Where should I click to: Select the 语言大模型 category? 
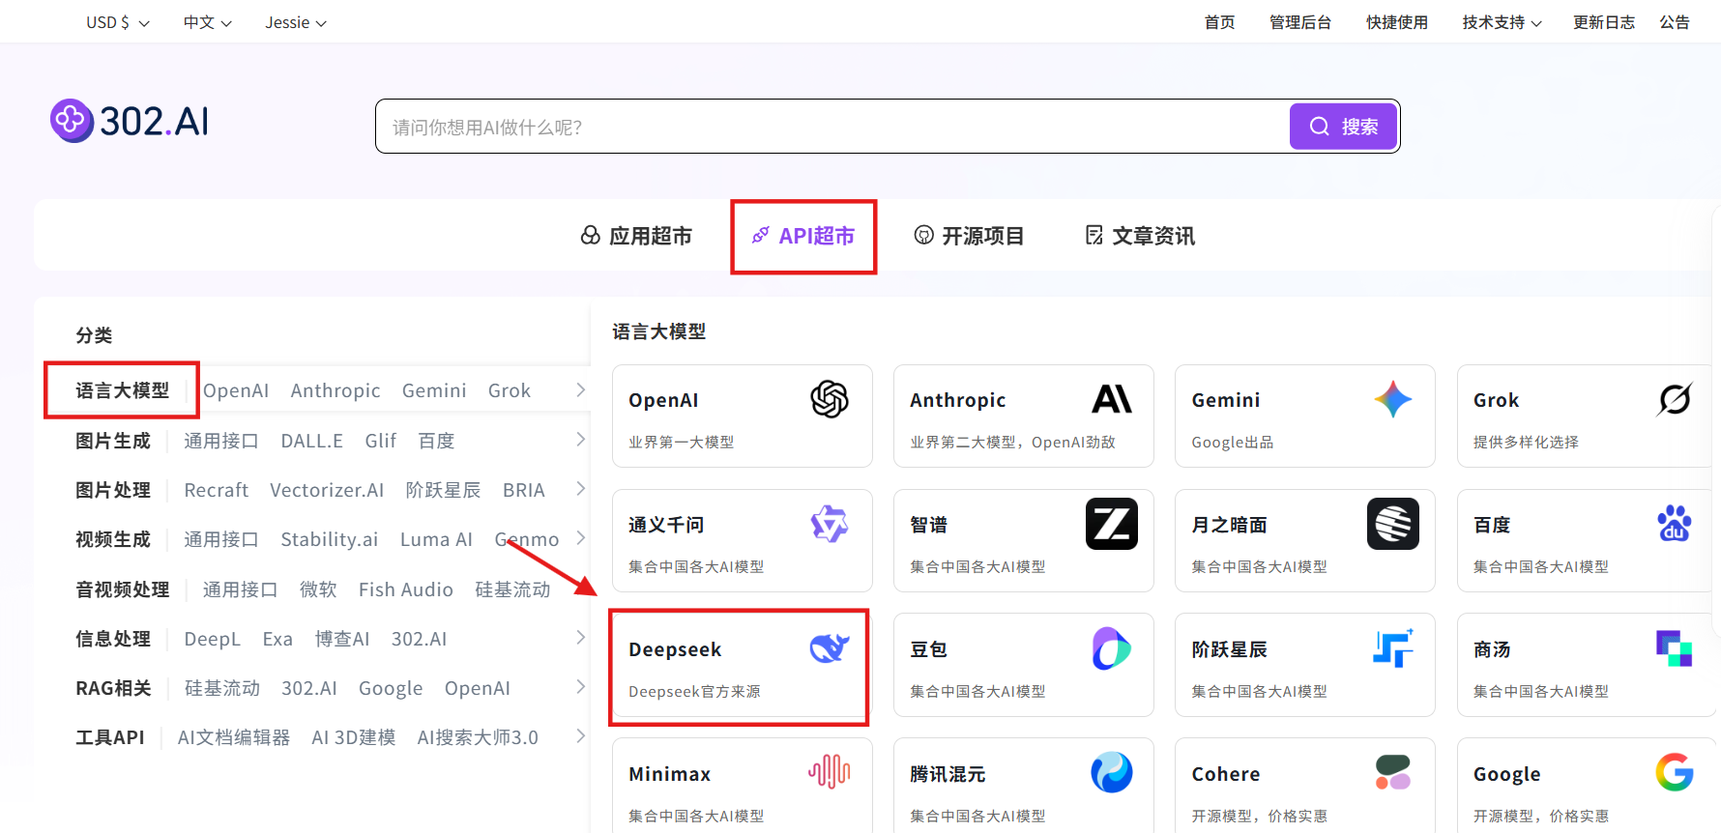click(123, 390)
